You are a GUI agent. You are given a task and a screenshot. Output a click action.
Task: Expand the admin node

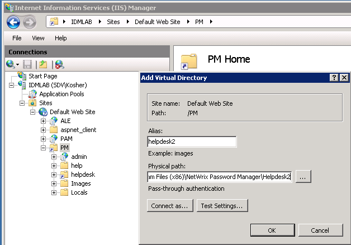54,157
